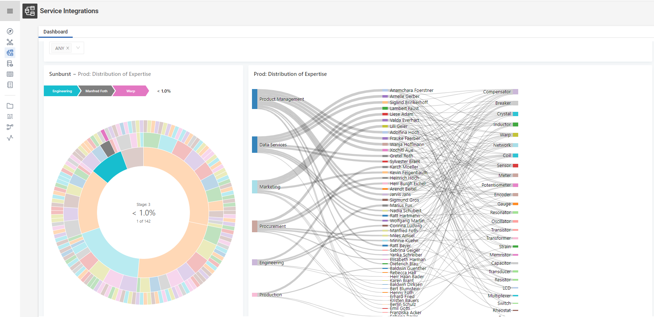Image resolution: width=654 pixels, height=317 pixels.
Task: Click the 'Encoder' expertise label
Action: [503, 194]
